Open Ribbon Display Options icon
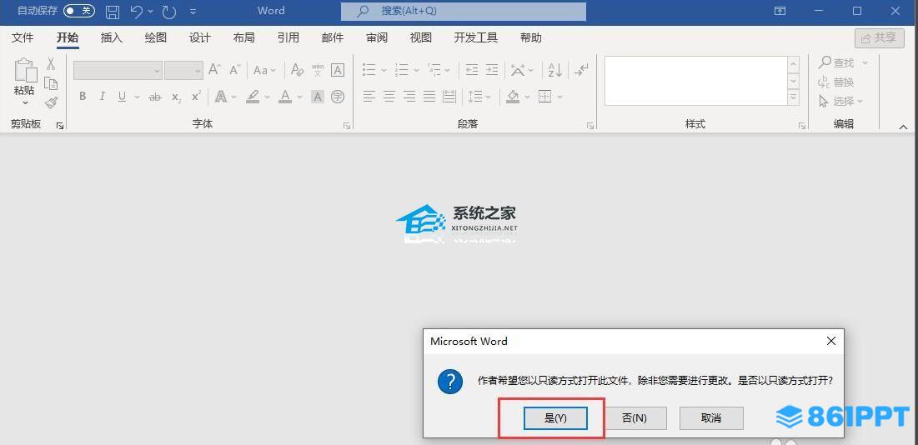The height and width of the screenshot is (445, 918). (780, 11)
